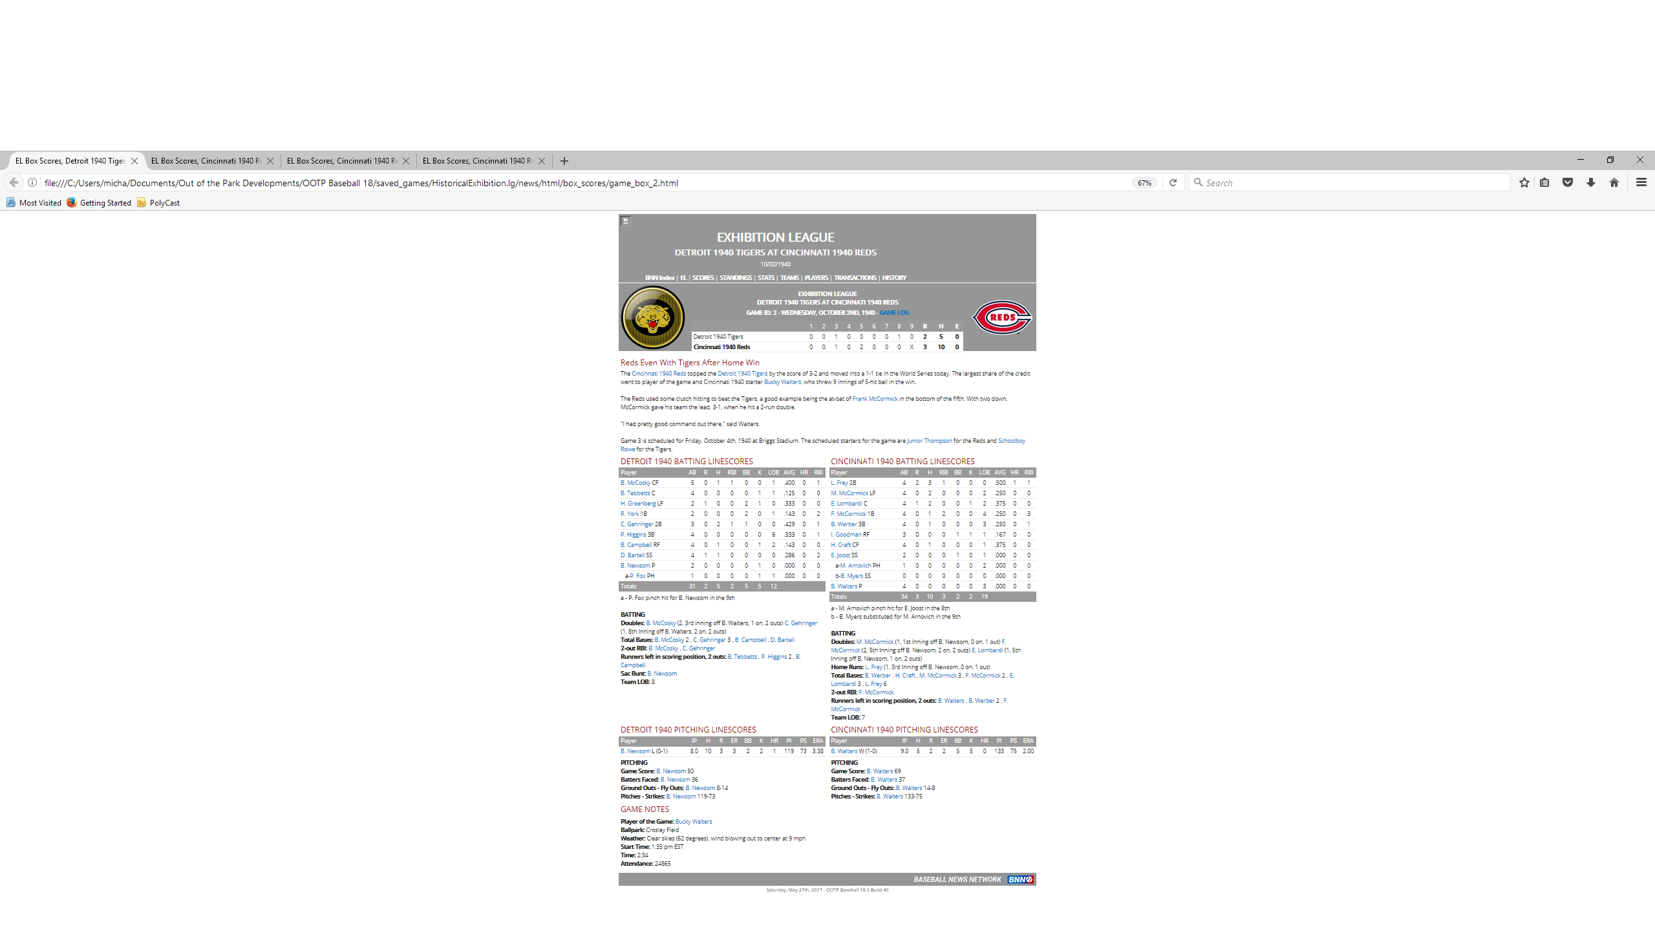Click the Cincinnati Reds logo
Image resolution: width=1655 pixels, height=931 pixels.
[x=1002, y=317]
